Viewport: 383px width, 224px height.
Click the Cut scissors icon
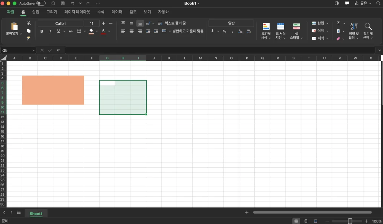click(x=29, y=23)
